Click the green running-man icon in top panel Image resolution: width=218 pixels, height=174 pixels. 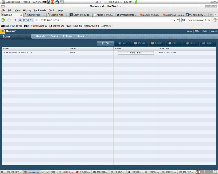[x=136, y=2]
